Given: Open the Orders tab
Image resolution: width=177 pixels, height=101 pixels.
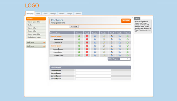Looking at the screenshot, I should [x=45, y=14].
